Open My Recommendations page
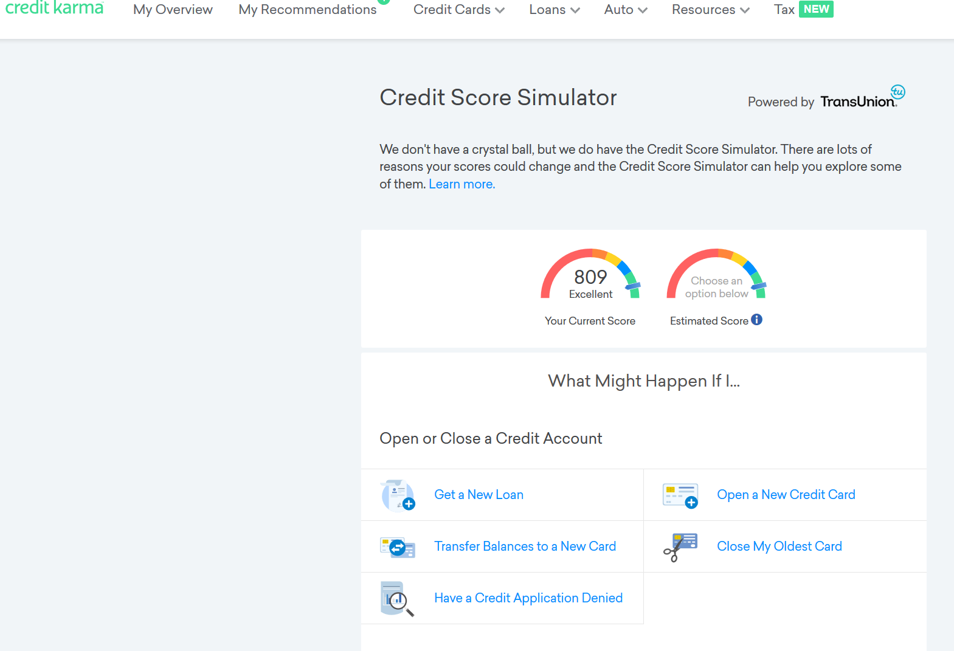Image resolution: width=954 pixels, height=651 pixels. click(308, 10)
